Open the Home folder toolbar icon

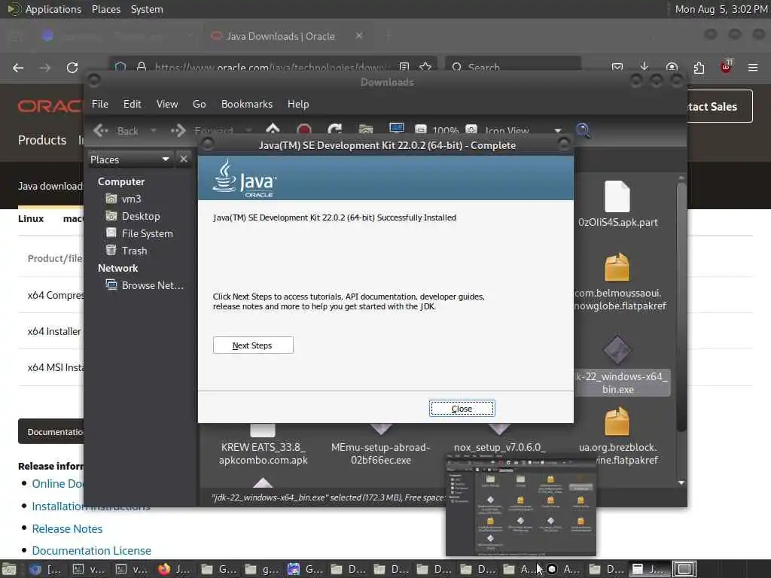[x=365, y=129]
